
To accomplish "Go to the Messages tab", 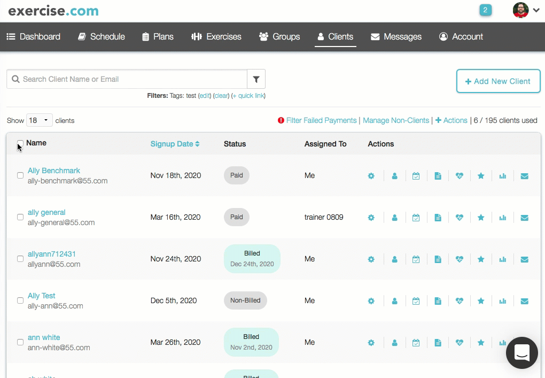I will pos(396,37).
